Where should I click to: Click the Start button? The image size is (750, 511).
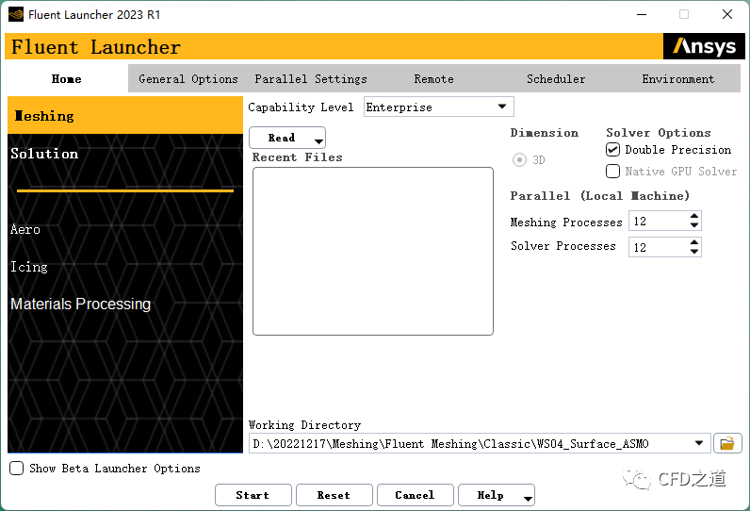click(253, 495)
